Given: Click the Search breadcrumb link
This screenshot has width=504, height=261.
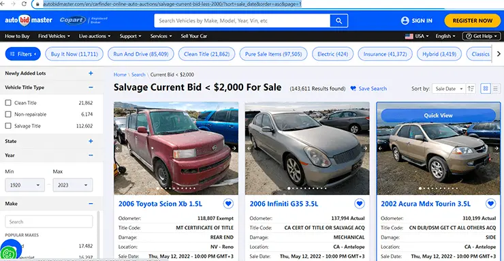Looking at the screenshot, I should pos(138,74).
